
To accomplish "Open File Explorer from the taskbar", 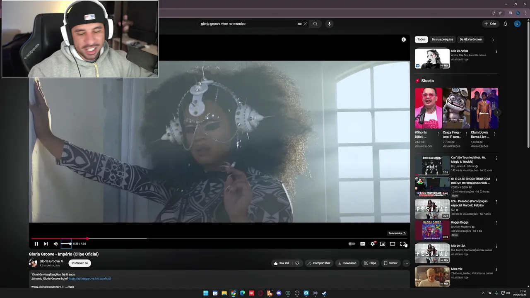I will (x=224, y=293).
